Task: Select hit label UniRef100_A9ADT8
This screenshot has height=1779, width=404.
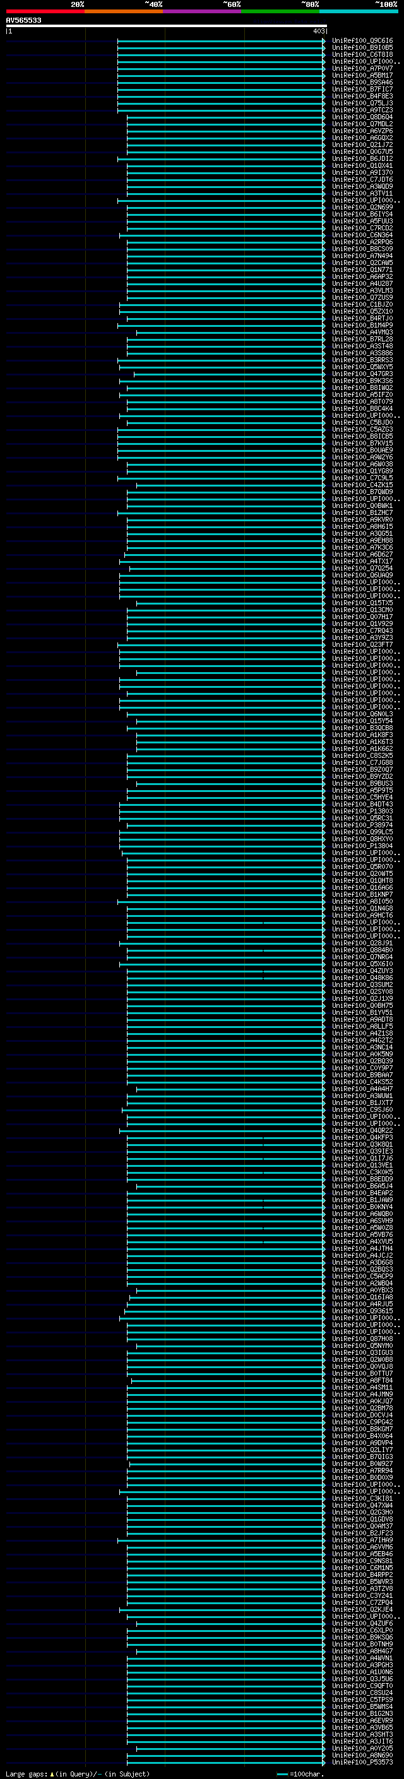Action: [x=362, y=1019]
